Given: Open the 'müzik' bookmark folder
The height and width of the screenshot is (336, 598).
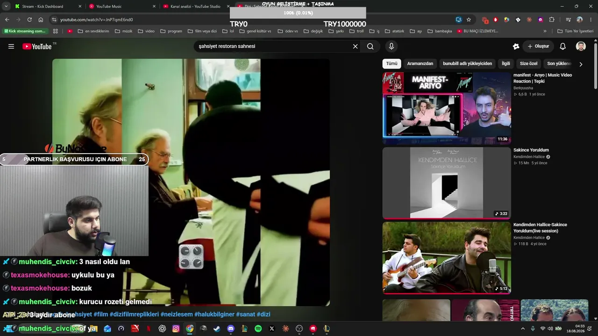Looking at the screenshot, I should pos(124,31).
